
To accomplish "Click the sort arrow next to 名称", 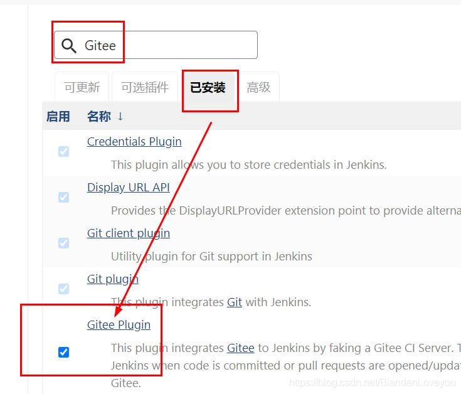I will [120, 117].
